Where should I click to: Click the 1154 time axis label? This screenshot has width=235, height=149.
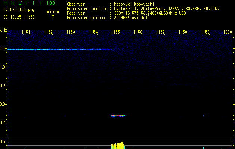[93, 32]
